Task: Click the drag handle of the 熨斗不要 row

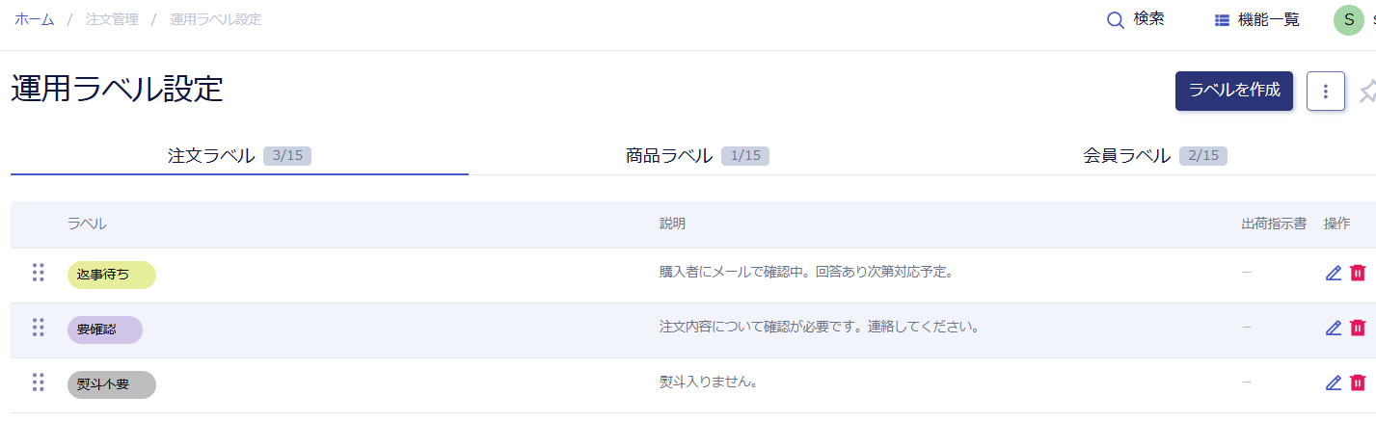Action: point(39,382)
